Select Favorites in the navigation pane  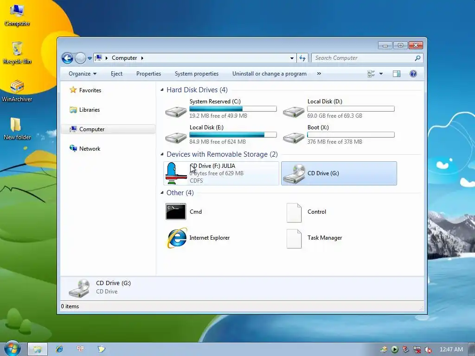(85, 90)
